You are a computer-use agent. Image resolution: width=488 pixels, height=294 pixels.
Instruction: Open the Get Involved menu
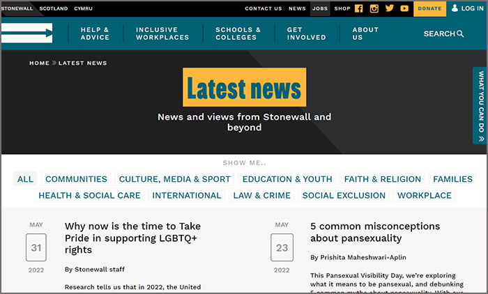[306, 33]
